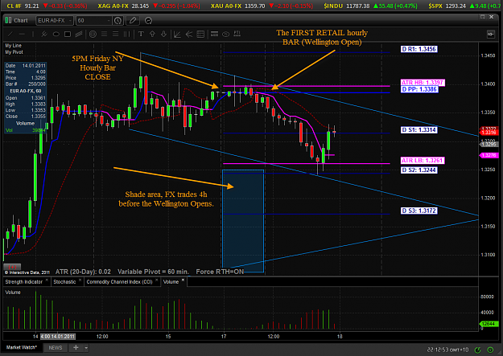The height and width of the screenshot is (356, 503).
Task: Click the My Pivot legend label
Action: pyautogui.click(x=14, y=52)
